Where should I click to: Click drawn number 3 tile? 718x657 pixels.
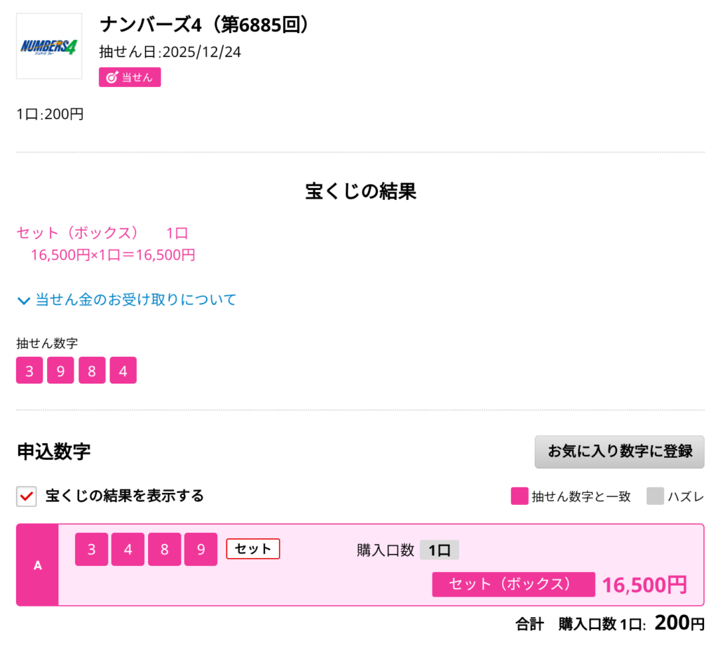29,370
